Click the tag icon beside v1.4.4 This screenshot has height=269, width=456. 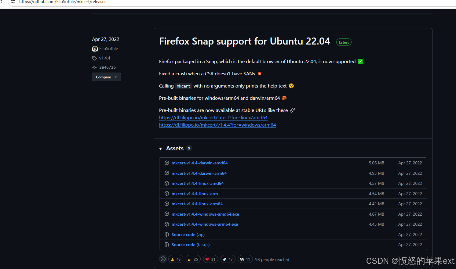(94, 58)
